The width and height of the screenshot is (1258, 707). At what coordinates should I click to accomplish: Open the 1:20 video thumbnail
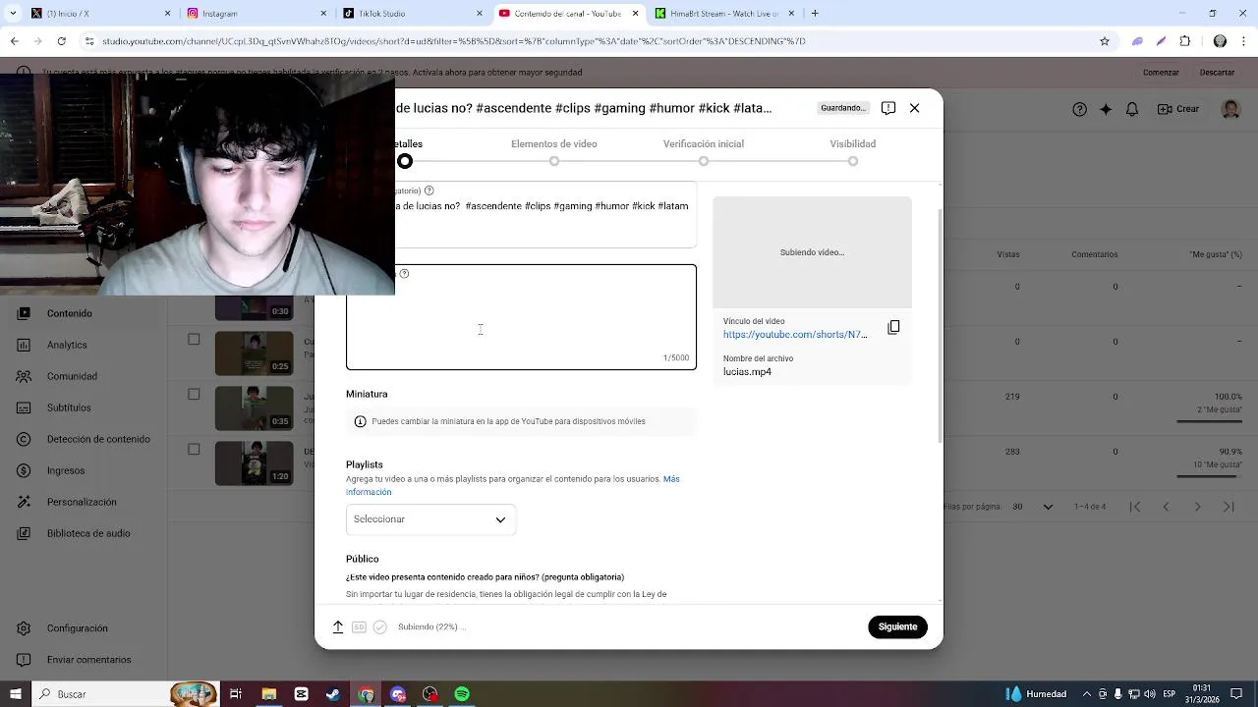pyautogui.click(x=254, y=463)
